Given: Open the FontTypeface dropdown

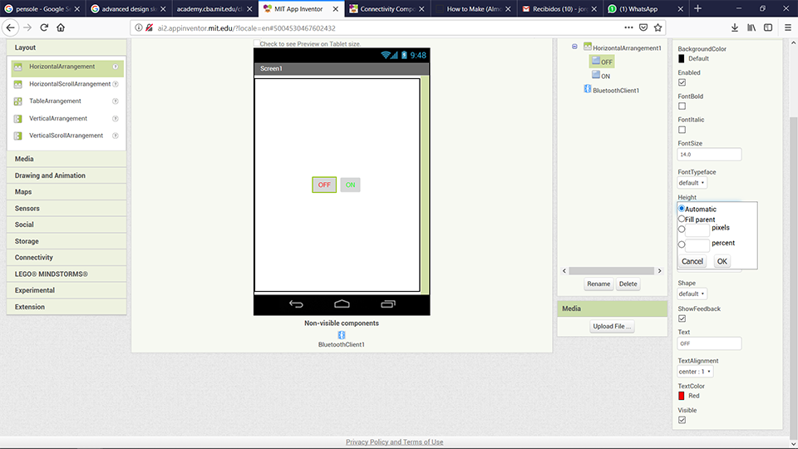Looking at the screenshot, I should pyautogui.click(x=692, y=183).
